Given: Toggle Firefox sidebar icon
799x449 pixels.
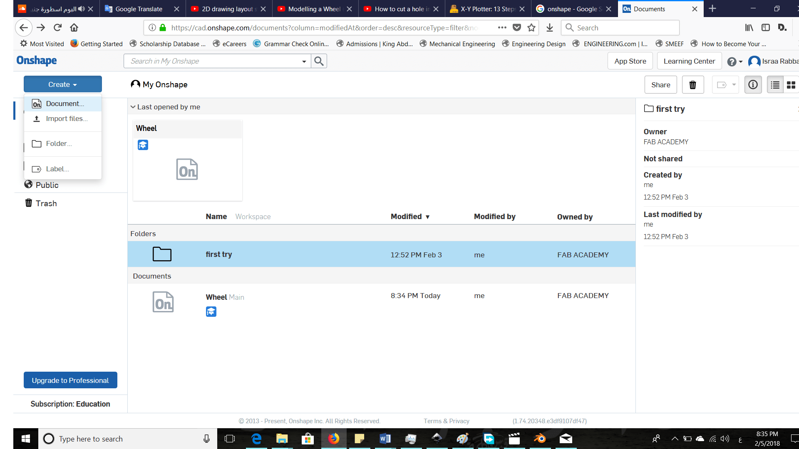Looking at the screenshot, I should coord(766,28).
